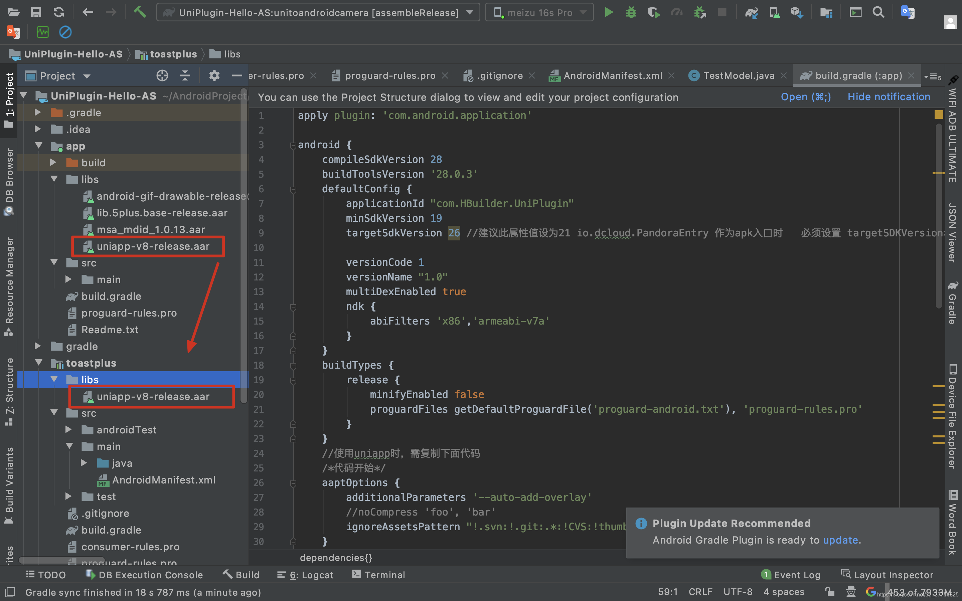Open the search everywhere magnifier
The height and width of the screenshot is (601, 962).
pos(878,12)
